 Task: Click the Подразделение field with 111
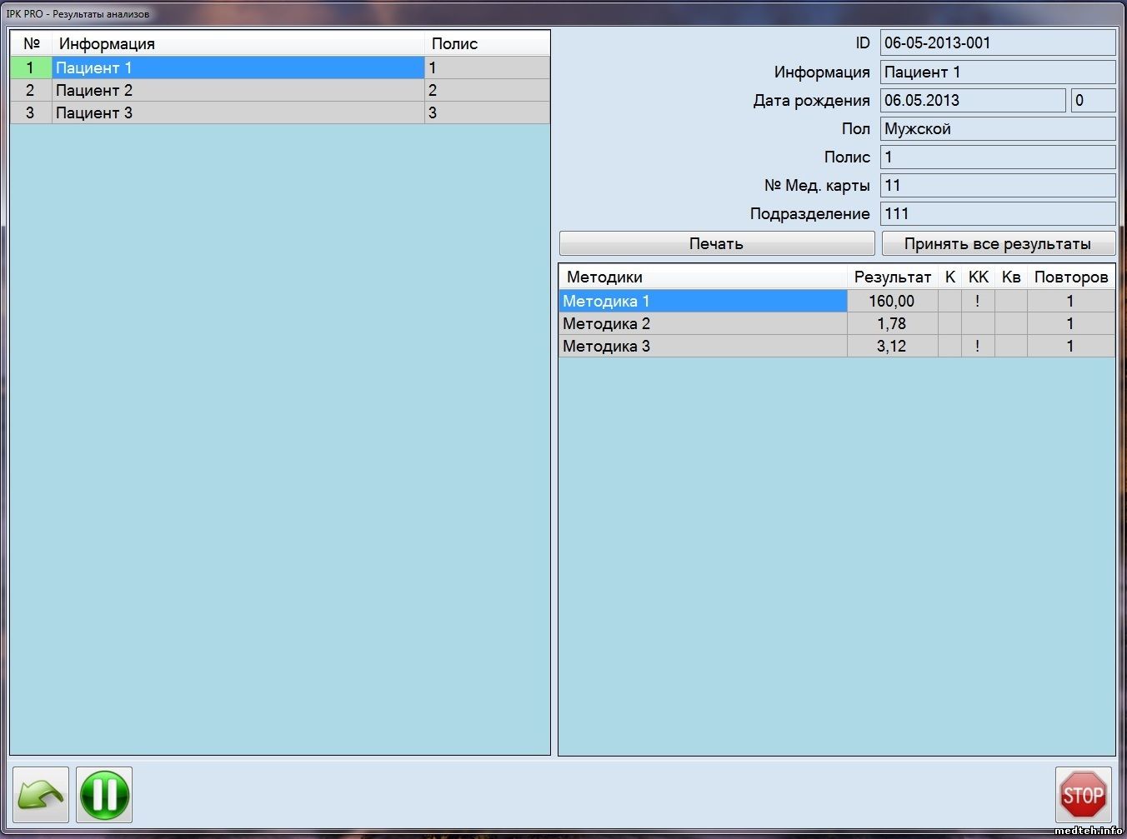coord(997,213)
